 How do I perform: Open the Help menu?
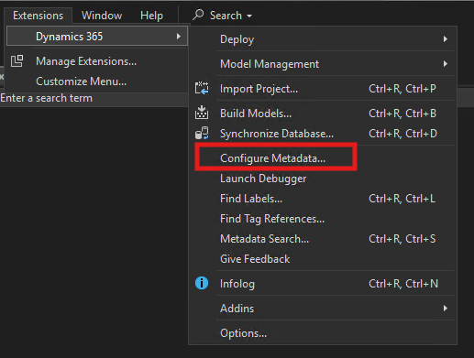[151, 16]
